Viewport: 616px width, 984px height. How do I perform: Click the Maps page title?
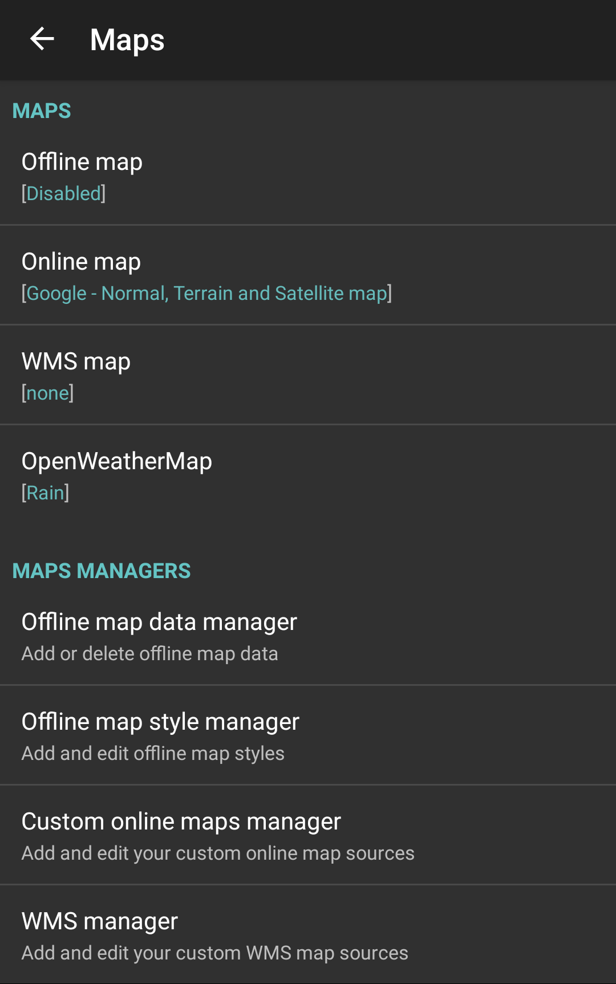(127, 40)
